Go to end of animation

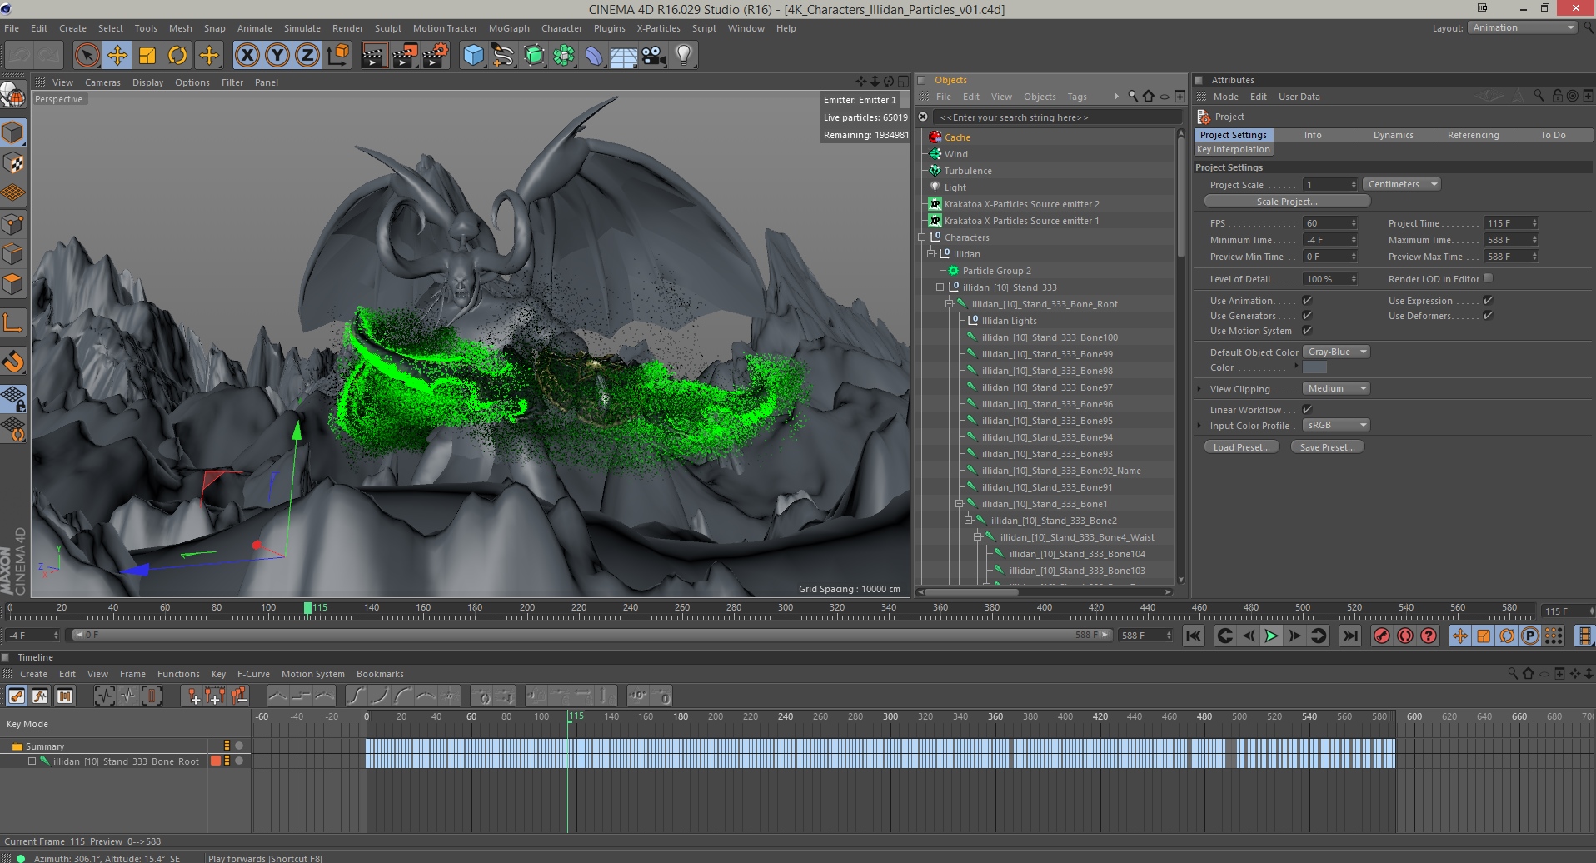click(1350, 636)
